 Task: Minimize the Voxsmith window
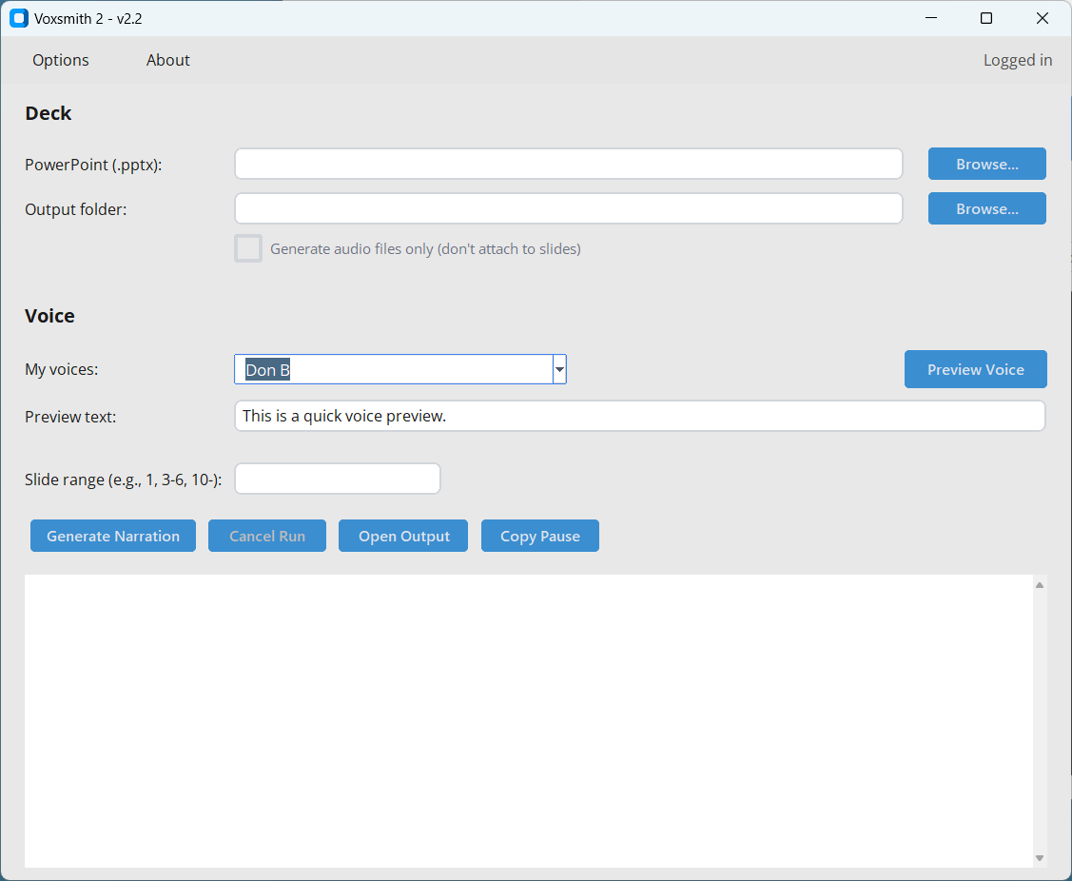[x=931, y=18]
